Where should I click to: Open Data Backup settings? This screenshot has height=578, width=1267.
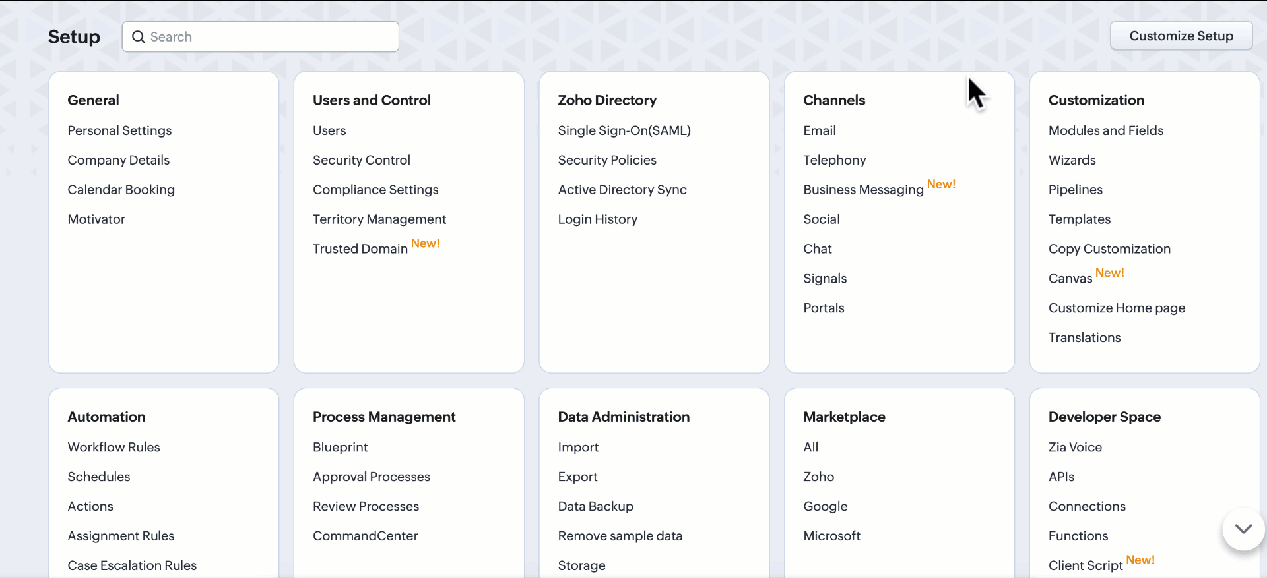595,506
